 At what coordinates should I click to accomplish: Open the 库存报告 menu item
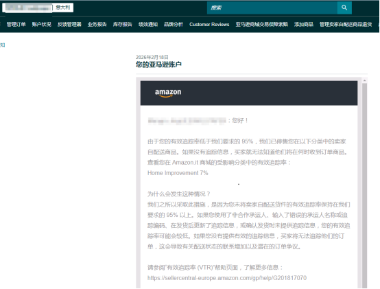[x=122, y=24]
